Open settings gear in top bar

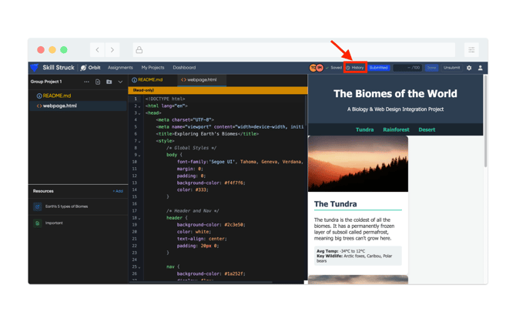click(469, 68)
